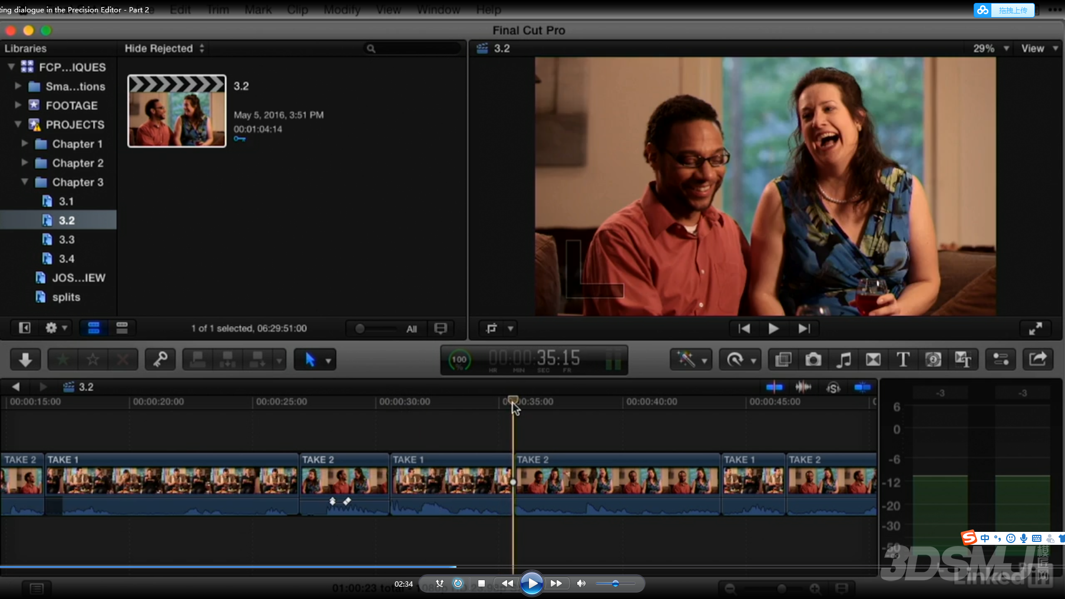Expand the Chapter 2 folder

(x=25, y=163)
